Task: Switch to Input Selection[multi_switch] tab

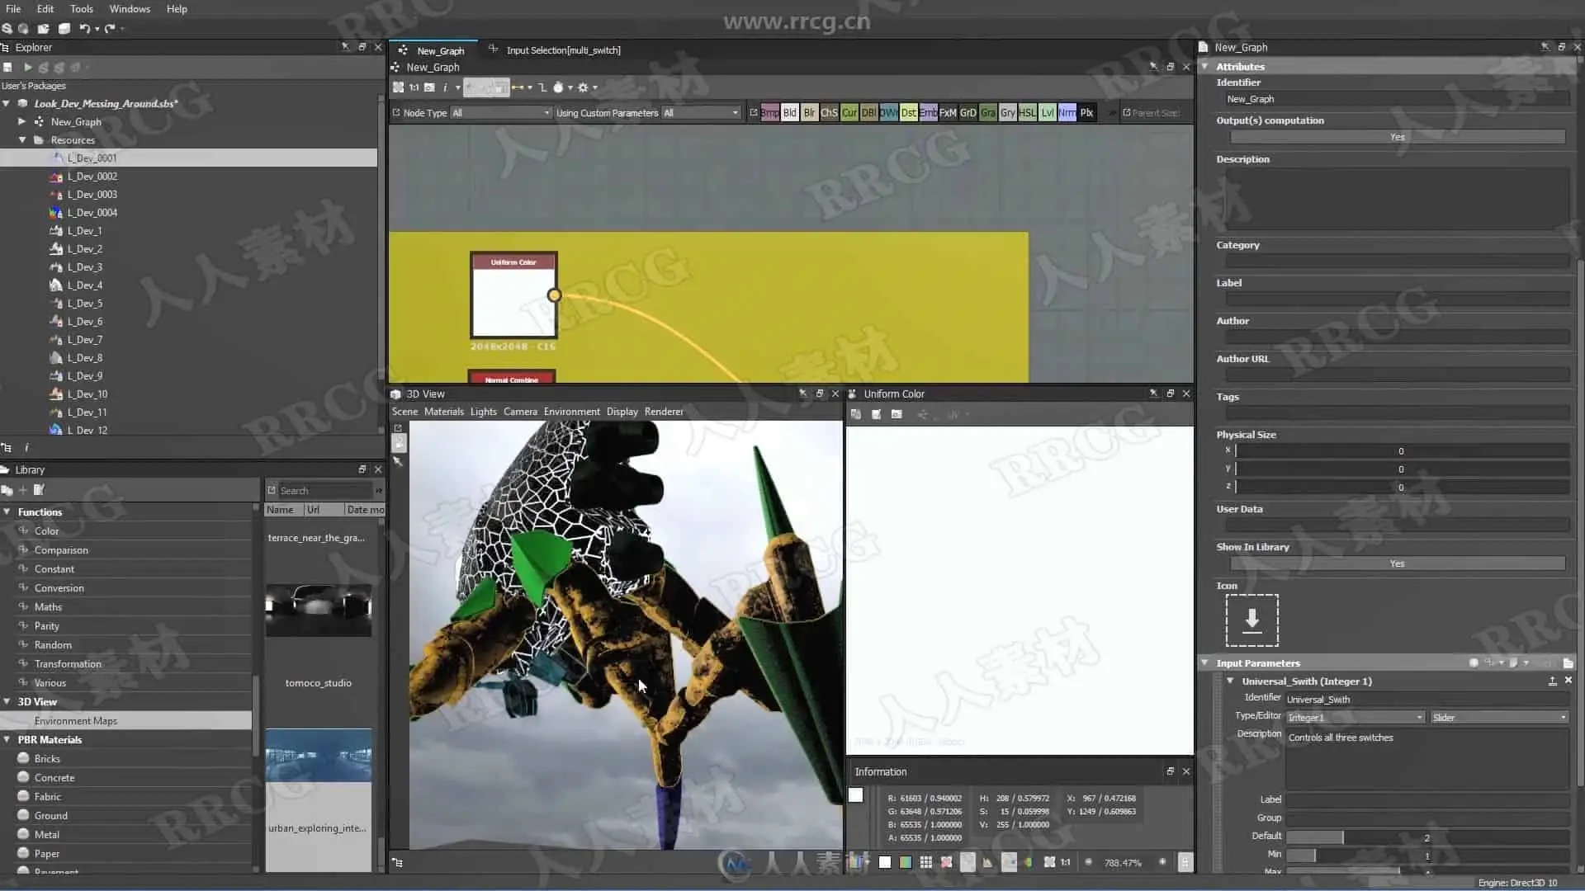Action: (x=562, y=50)
